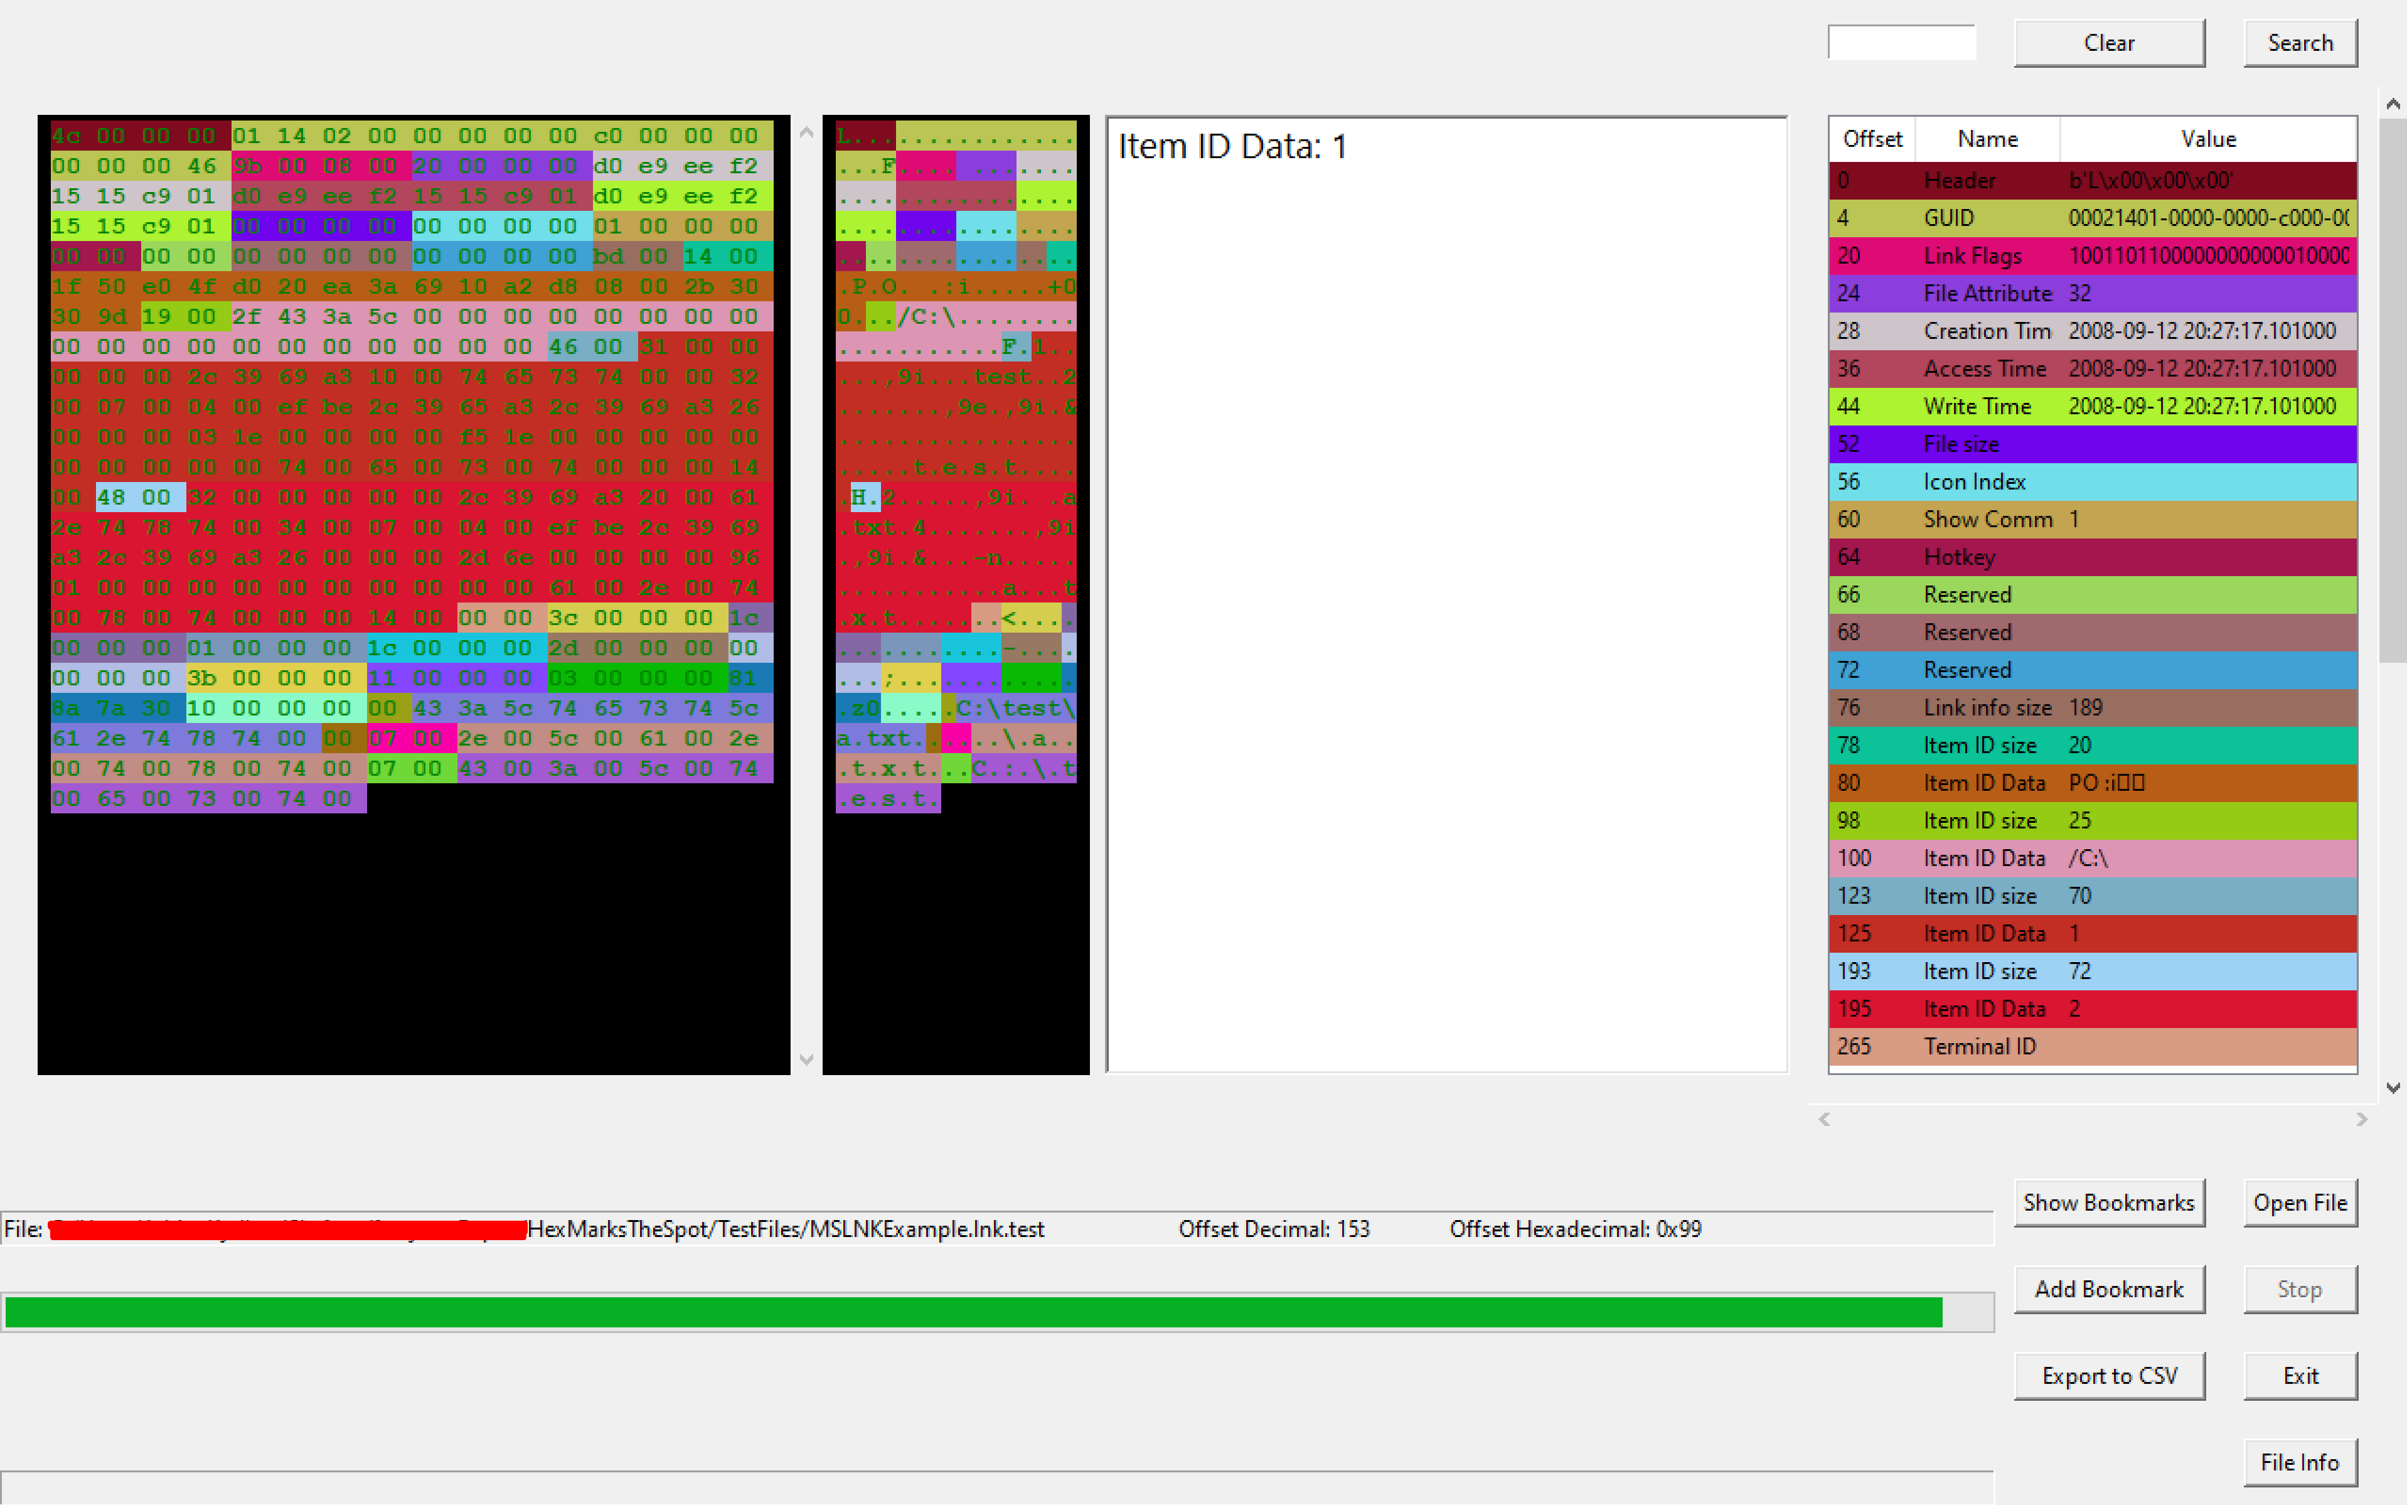The width and height of the screenshot is (2407, 1505).
Task: Export parsed results to CSV
Action: point(2108,1376)
